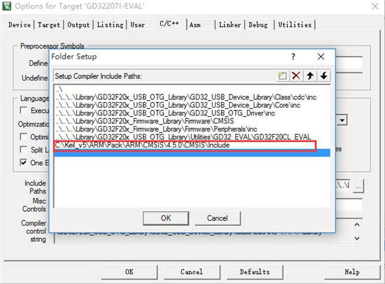Viewport: 385px width, 284px height.
Task: Switch to the Linker tab
Action: click(230, 24)
